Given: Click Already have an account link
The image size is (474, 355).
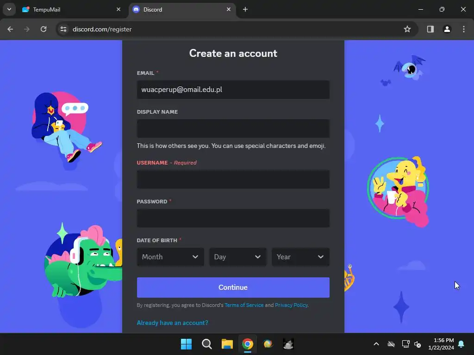Looking at the screenshot, I should (x=172, y=323).
